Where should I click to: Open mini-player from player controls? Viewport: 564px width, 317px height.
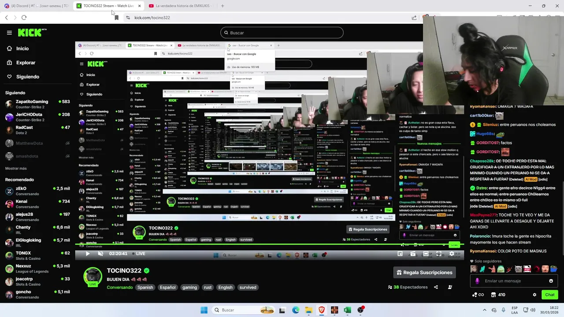point(400,254)
